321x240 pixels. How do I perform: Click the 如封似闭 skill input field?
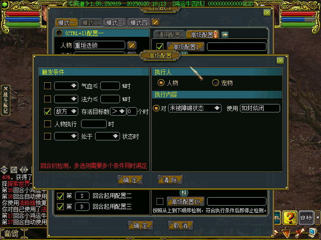pos(260,108)
